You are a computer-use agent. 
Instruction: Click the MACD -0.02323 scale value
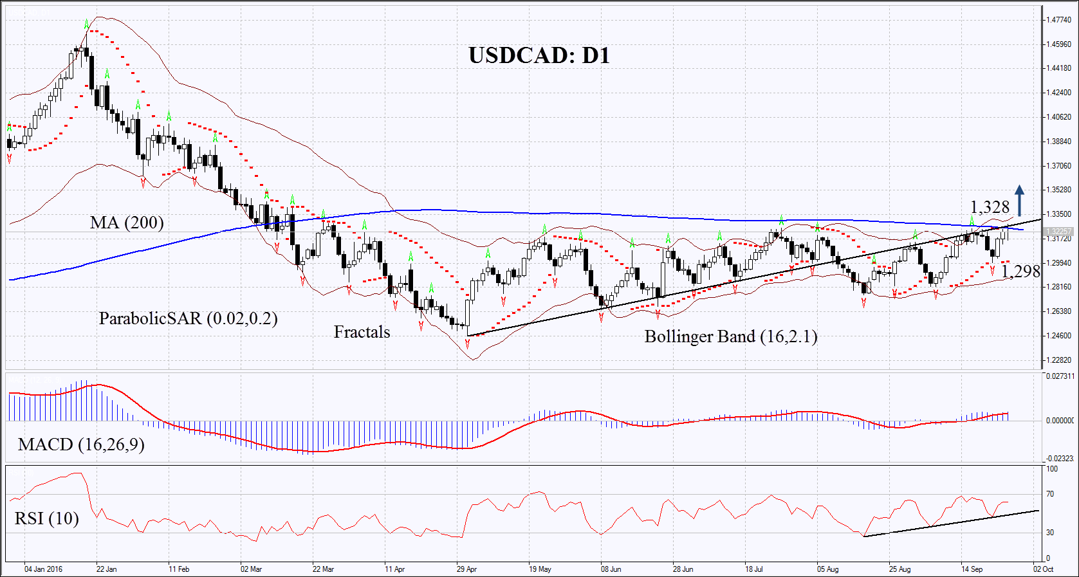tap(1060, 459)
